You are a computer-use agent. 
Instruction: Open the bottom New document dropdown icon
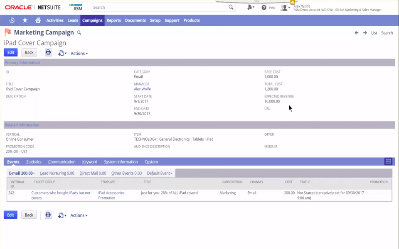tap(62, 215)
